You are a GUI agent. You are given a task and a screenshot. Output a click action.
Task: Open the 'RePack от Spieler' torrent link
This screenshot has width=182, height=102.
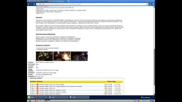coord(53,92)
